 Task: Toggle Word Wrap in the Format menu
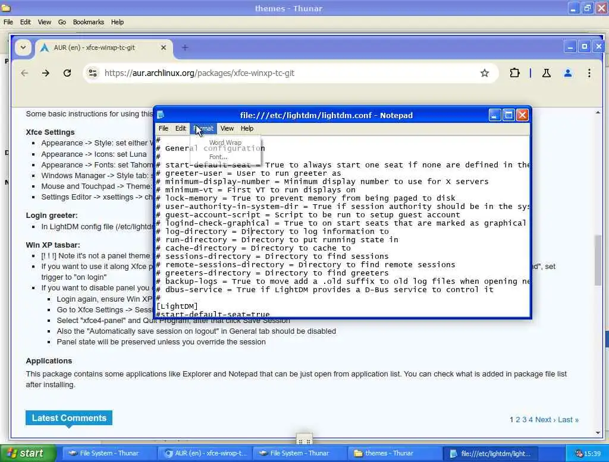point(225,143)
